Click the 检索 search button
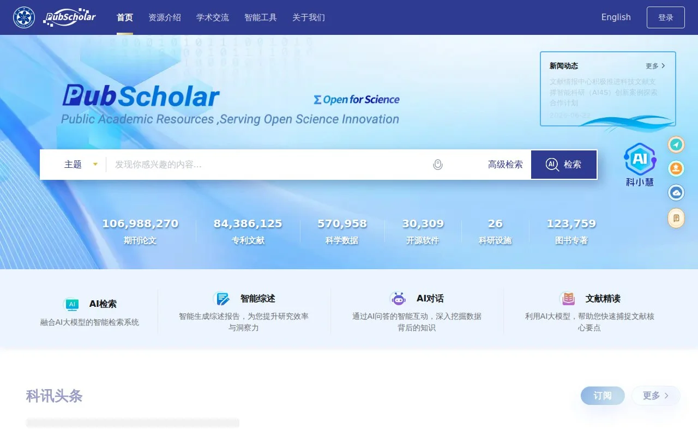Screen dimensions: 698x436 tap(564, 165)
